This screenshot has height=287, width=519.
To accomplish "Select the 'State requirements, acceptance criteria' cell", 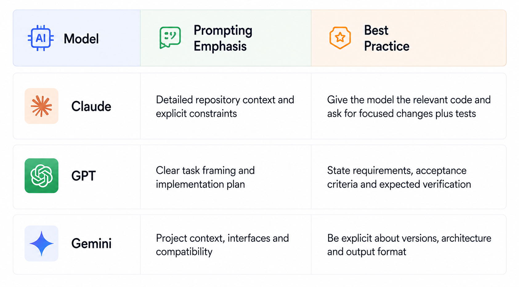I will (x=409, y=177).
